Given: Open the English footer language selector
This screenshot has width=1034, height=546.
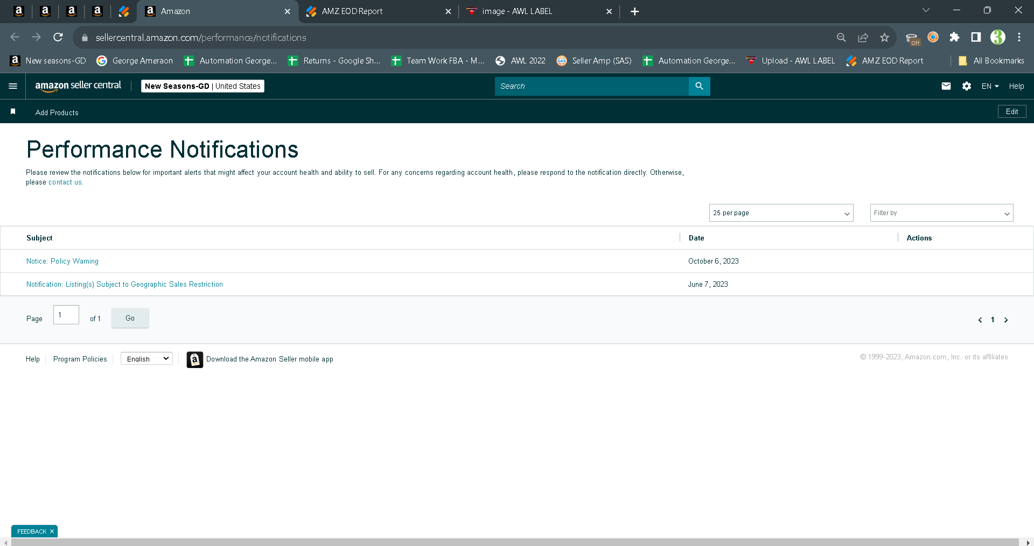Looking at the screenshot, I should coord(146,359).
